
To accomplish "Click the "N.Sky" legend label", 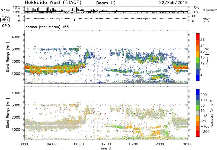I will tap(5, 10).
